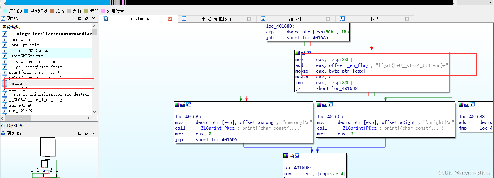Screen dimensions: 494x178
Task: Select the ___tmainCRTStartup function
Action: [x=47, y=50]
